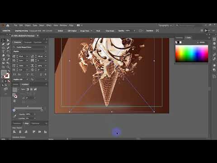217x163 pixels.
Task: Click the Horizontal Align Left icon
Action: click(x=14, y=132)
